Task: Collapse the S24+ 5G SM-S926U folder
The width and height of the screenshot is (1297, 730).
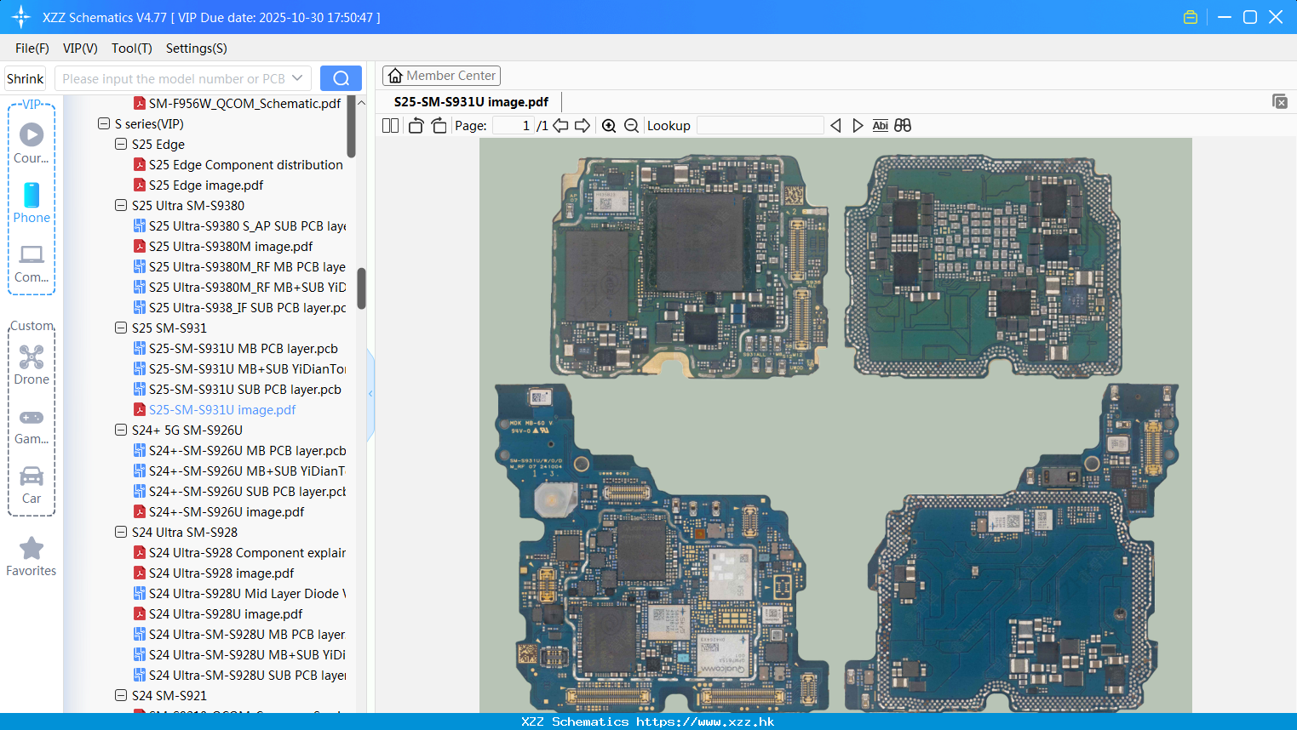Action: pyautogui.click(x=120, y=430)
